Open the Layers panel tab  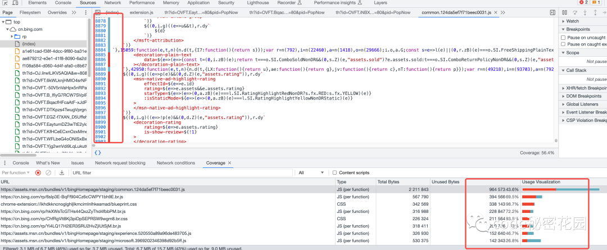pyautogui.click(x=380, y=3)
